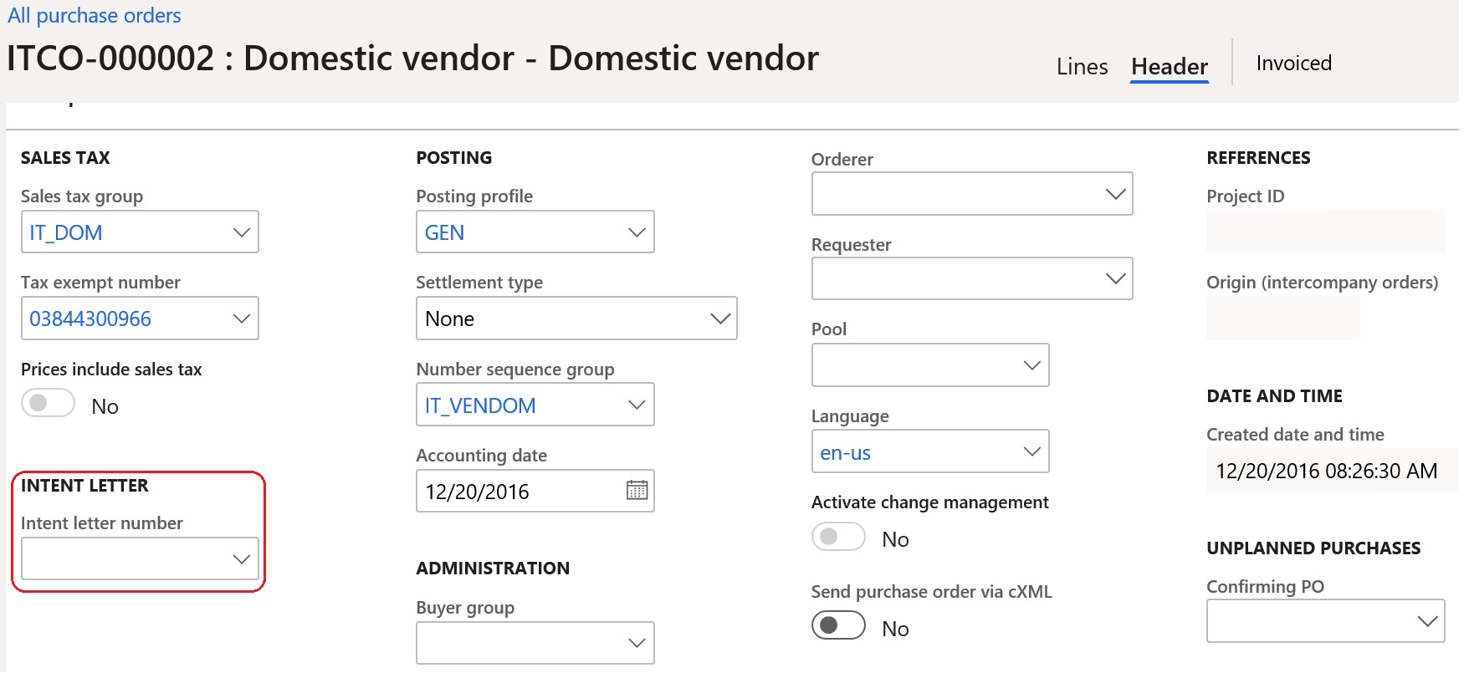
Task: Click the INTENT LETTER section heading
Action: pos(84,486)
